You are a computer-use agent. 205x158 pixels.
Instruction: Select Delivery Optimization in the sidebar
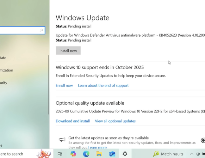7,70
